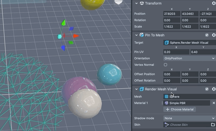Select the blue sphere in viewport
This screenshot has height=131, width=216.
pos(109,75)
